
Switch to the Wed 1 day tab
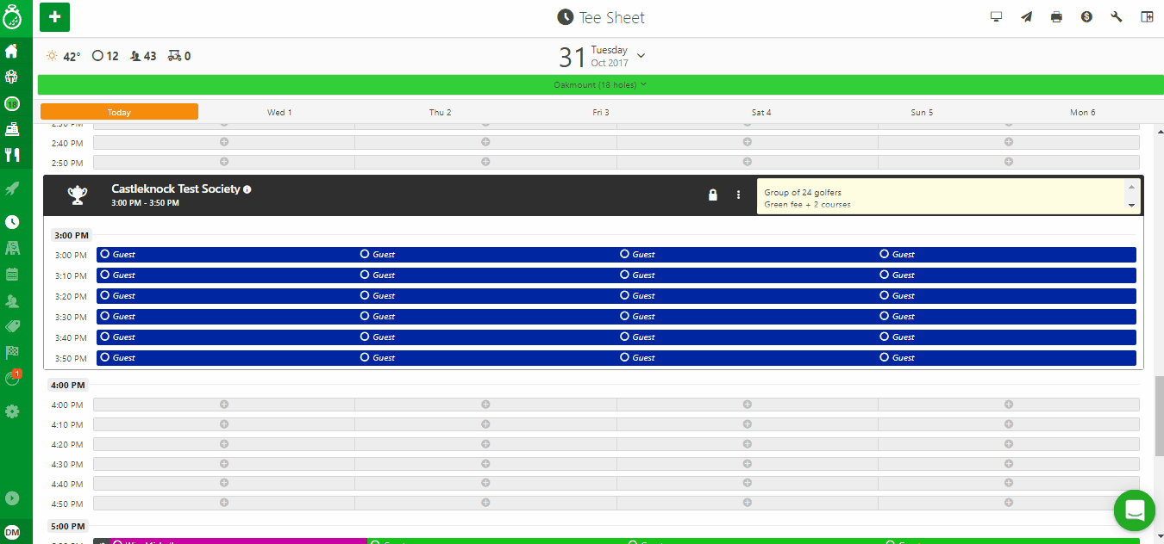pyautogui.click(x=279, y=112)
